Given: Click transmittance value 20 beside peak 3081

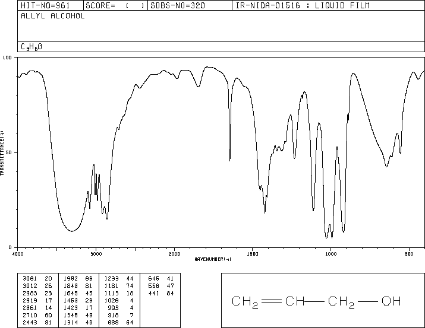Looking at the screenshot, I should (49, 279).
